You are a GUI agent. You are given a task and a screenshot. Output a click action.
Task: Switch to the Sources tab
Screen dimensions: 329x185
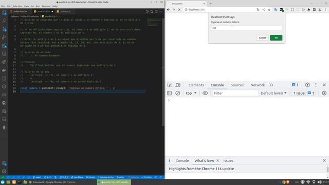(x=237, y=85)
